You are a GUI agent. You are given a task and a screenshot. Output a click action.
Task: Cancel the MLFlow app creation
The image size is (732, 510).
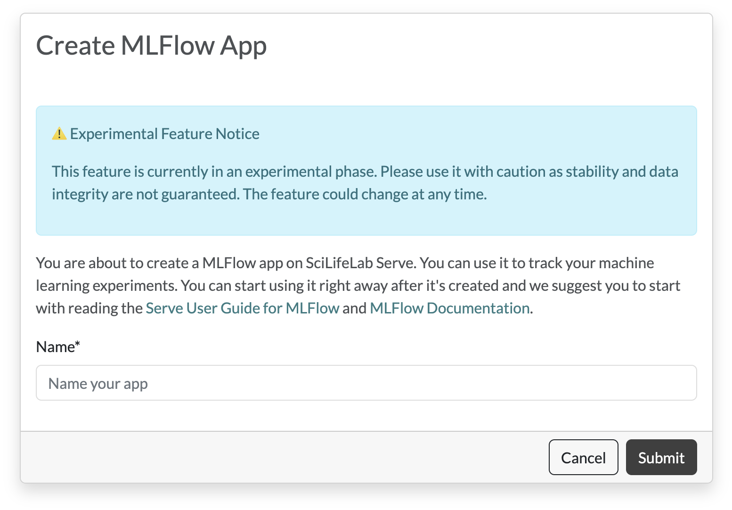coord(583,457)
